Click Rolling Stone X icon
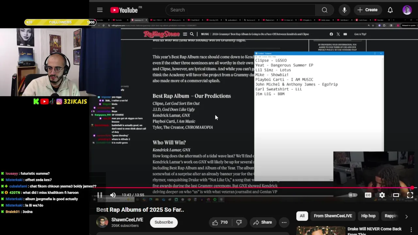Viewport: 418px width, 235px height. (x=338, y=34)
